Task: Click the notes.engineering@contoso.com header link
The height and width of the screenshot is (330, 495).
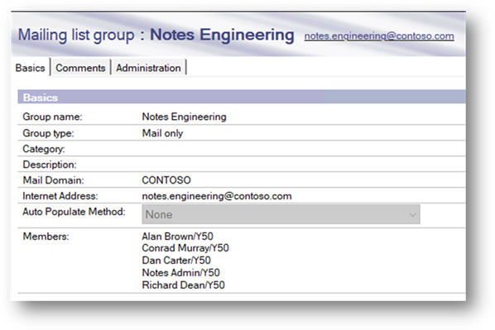Action: 379,36
